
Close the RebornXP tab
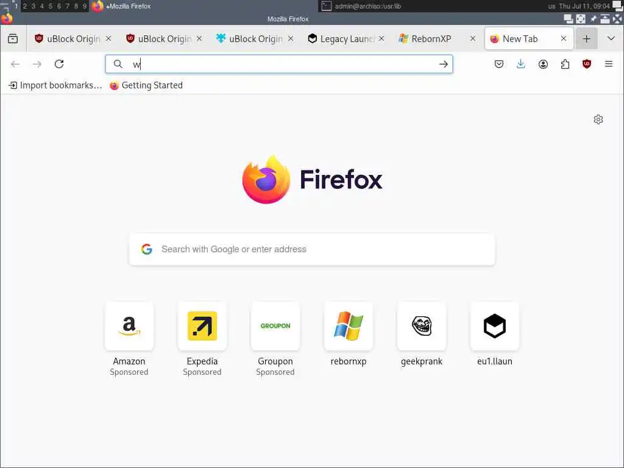(x=473, y=38)
